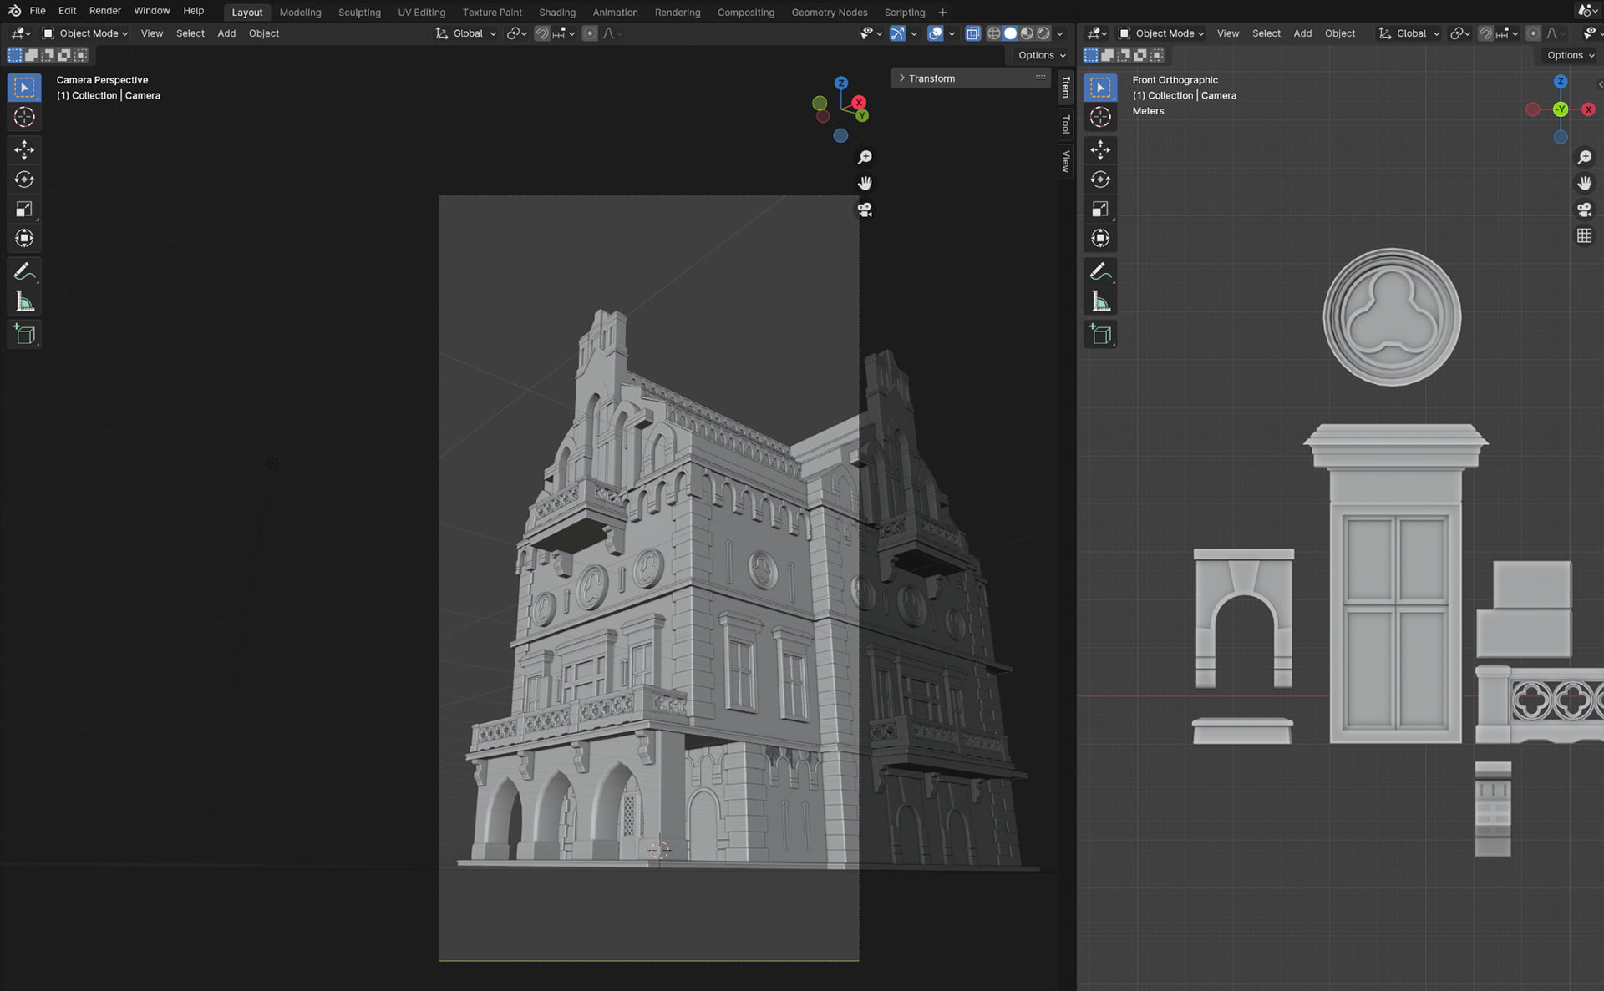The height and width of the screenshot is (991, 1604).
Task: Click the blue Z axis gizmo in left viewport
Action: click(841, 83)
